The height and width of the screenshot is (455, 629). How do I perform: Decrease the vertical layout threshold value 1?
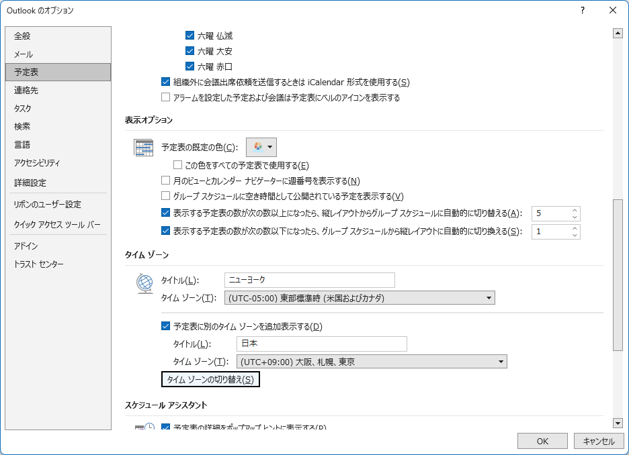tap(575, 235)
